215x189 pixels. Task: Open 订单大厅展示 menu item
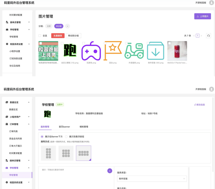pos(16,146)
